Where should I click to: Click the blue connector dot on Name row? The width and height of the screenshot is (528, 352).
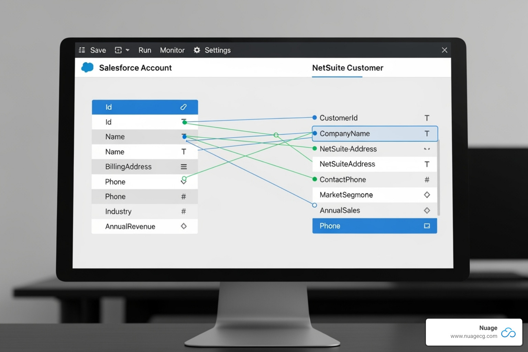coord(185,137)
